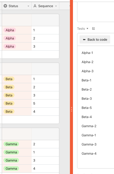The height and width of the screenshot is (174, 114).
Task: Open the Tests external link icon
Action: 93,29
